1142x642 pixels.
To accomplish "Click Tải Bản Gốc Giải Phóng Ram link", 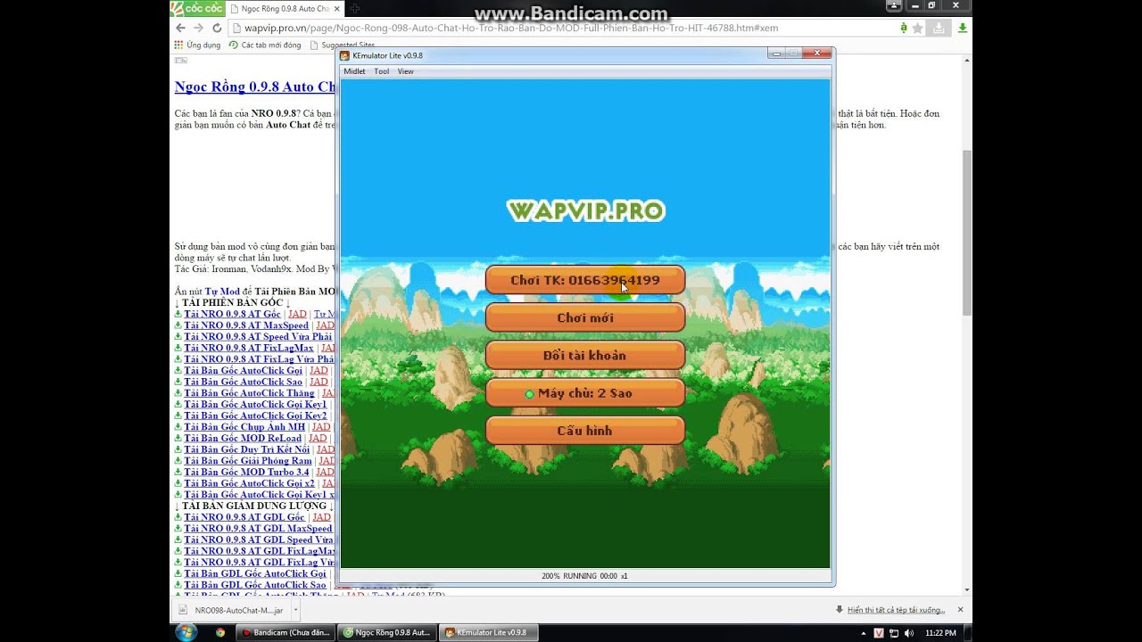I will pos(248,461).
